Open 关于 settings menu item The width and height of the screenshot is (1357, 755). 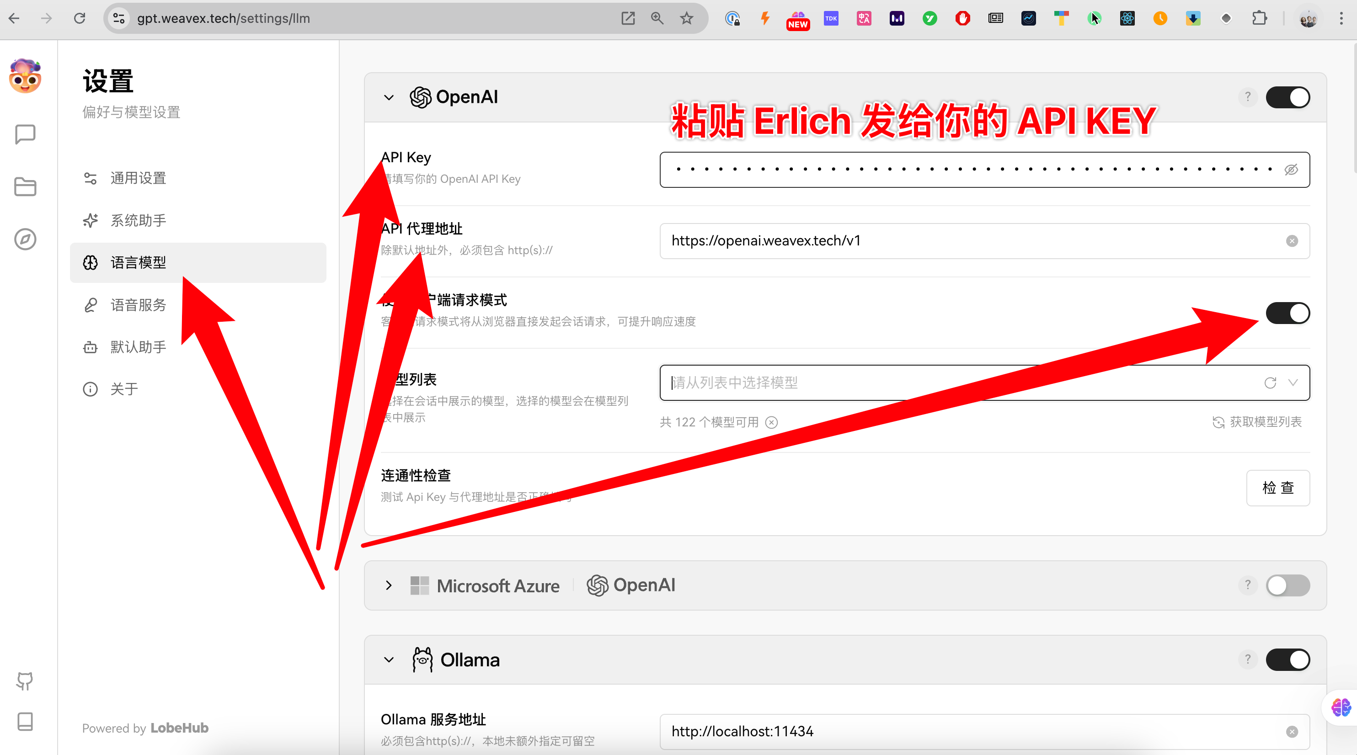point(198,389)
